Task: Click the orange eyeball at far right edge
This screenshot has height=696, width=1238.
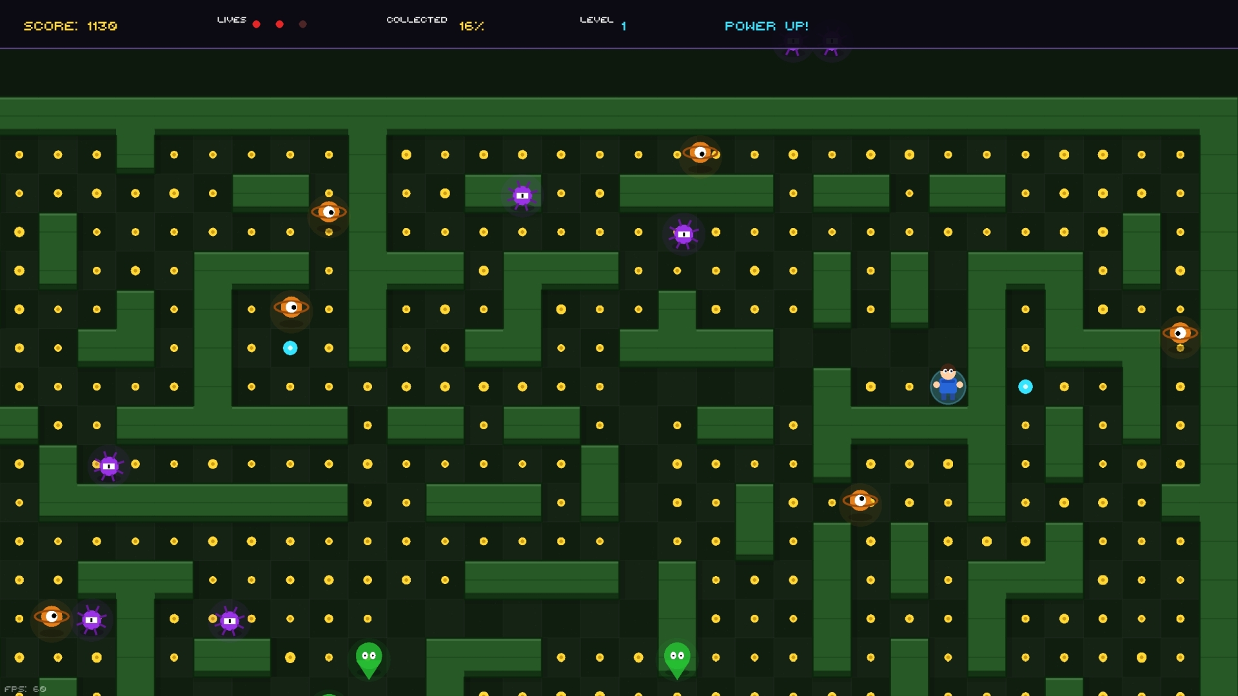Action: [x=1180, y=334]
